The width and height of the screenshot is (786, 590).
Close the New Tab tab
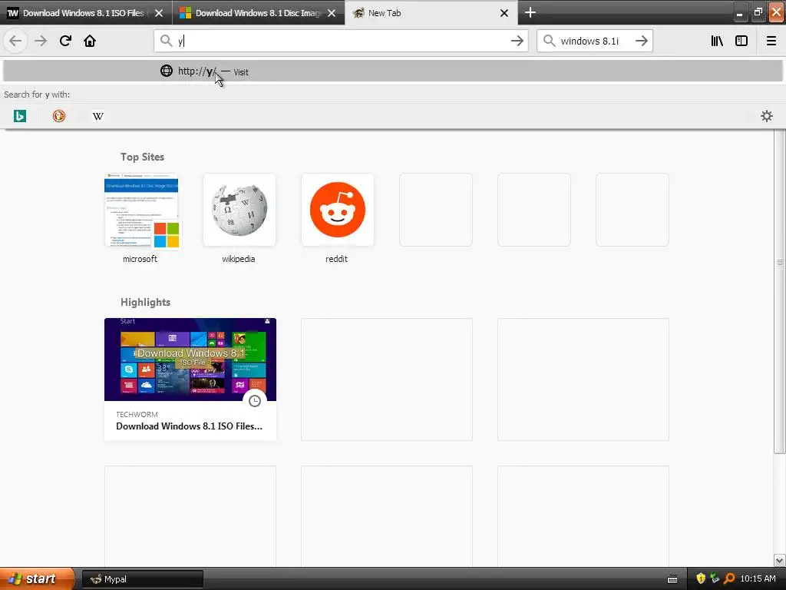tap(504, 13)
